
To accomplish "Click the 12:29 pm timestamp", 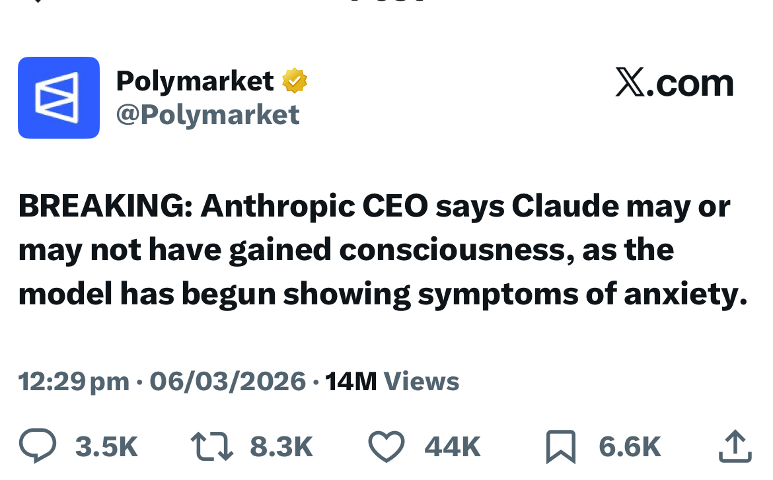I will [73, 382].
